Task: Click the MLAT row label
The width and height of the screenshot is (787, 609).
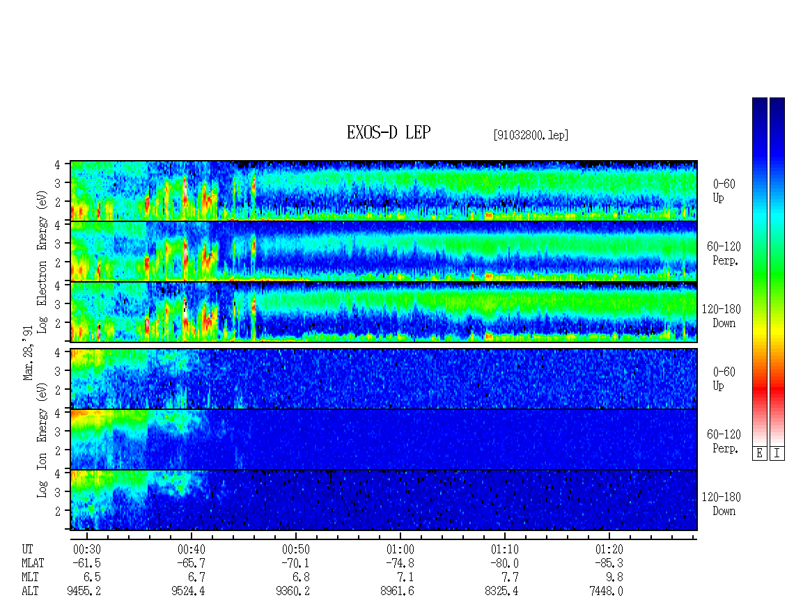Action: [33, 563]
